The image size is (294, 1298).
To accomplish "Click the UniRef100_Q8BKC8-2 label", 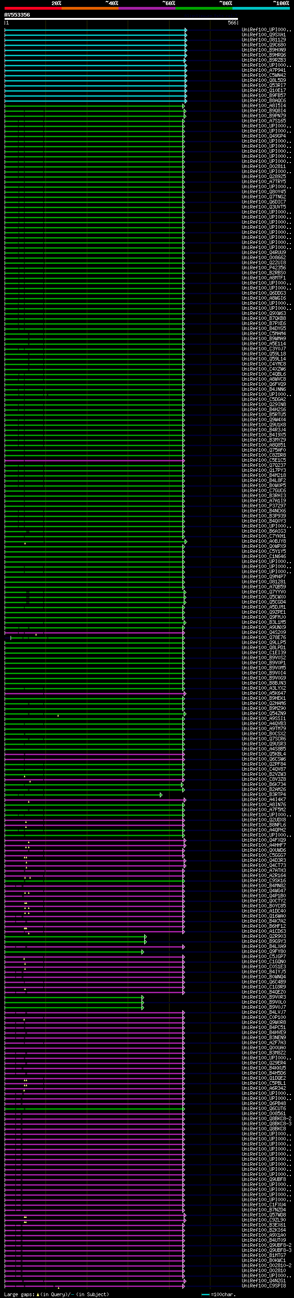I will (266, 1119).
